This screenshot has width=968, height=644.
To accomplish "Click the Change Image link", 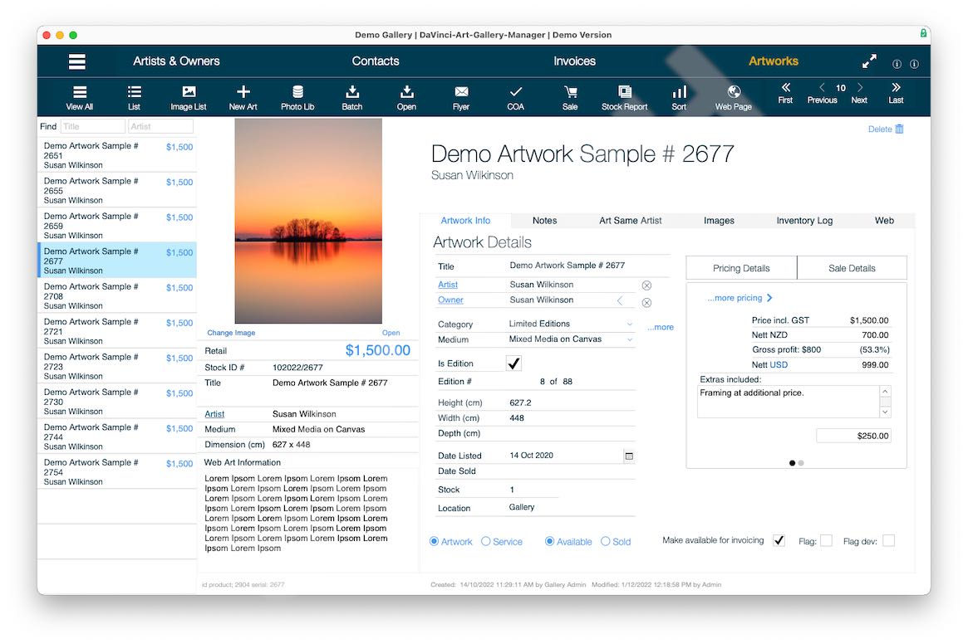I will [231, 333].
